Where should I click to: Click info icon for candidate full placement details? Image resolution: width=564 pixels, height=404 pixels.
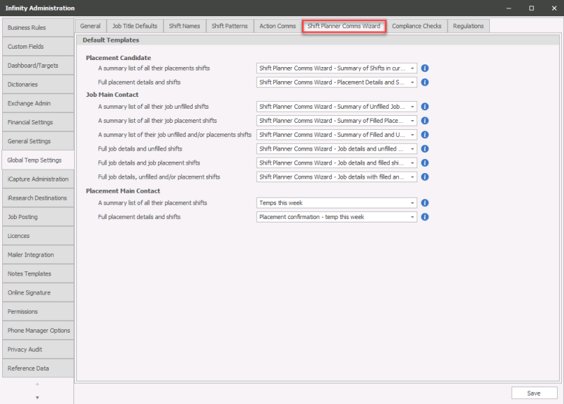[x=425, y=83]
